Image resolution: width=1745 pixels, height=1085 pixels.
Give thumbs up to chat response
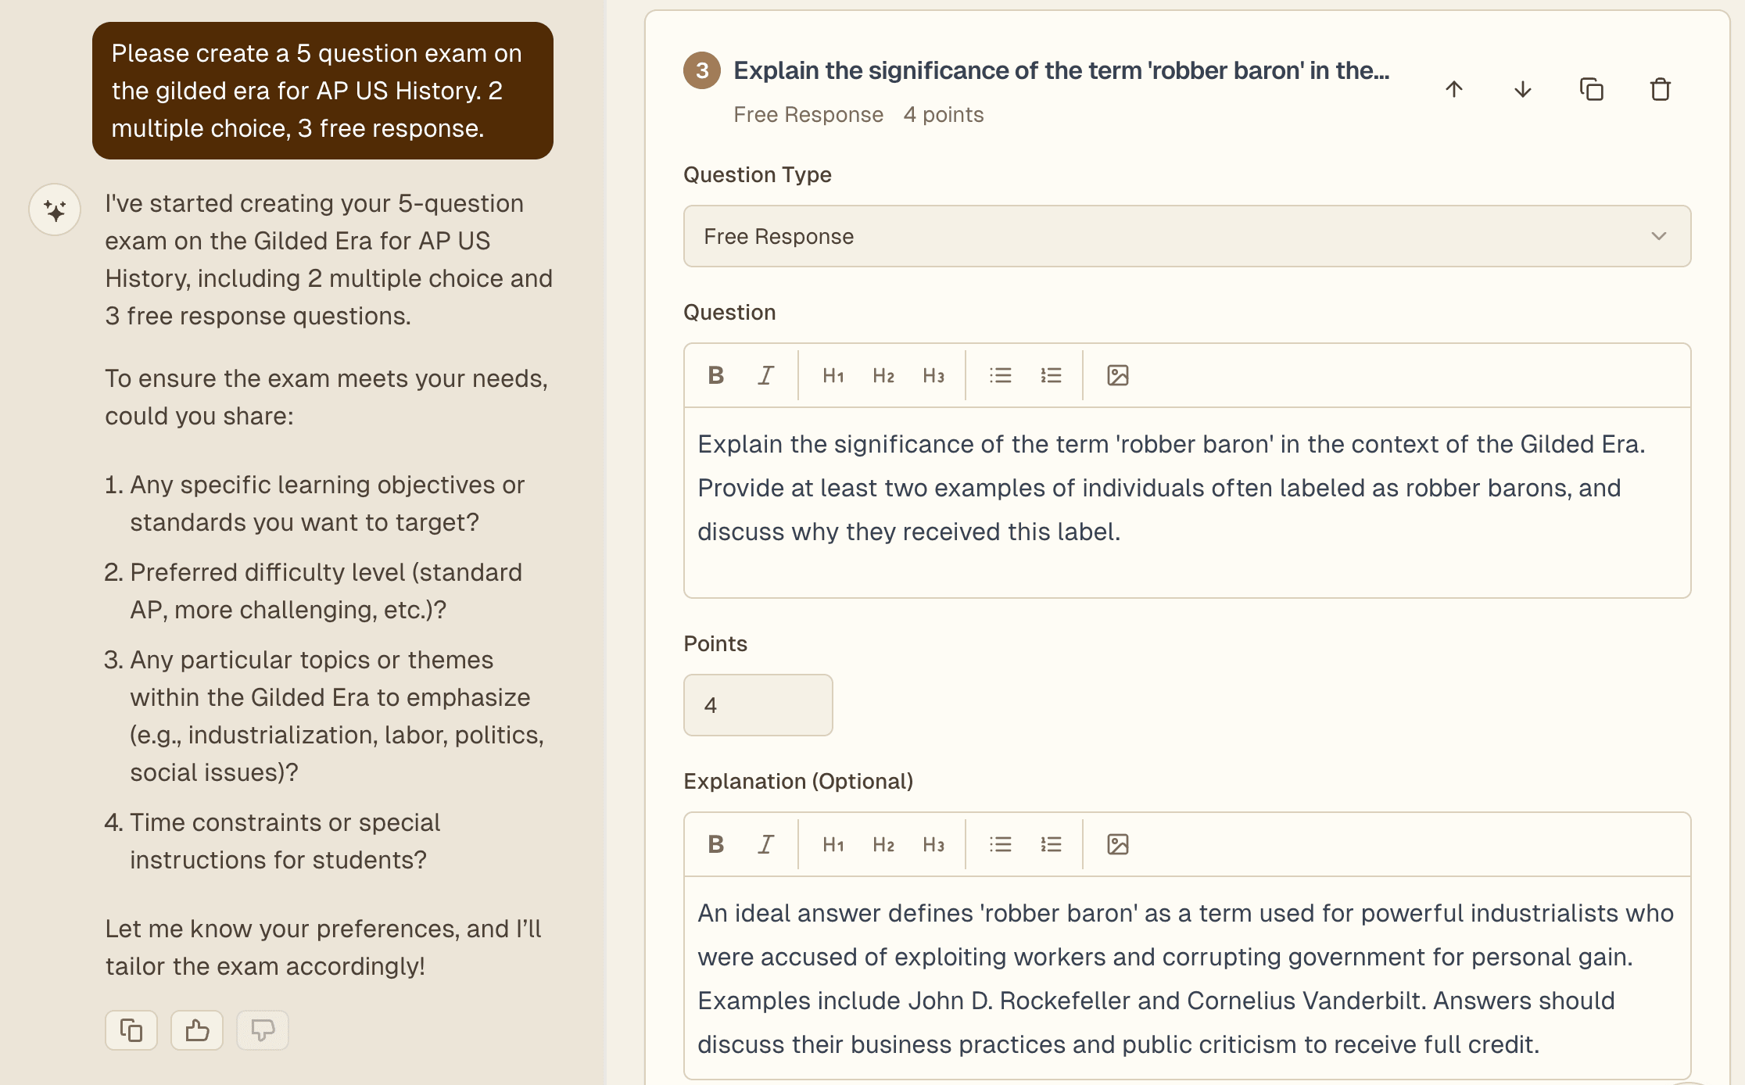click(197, 1030)
